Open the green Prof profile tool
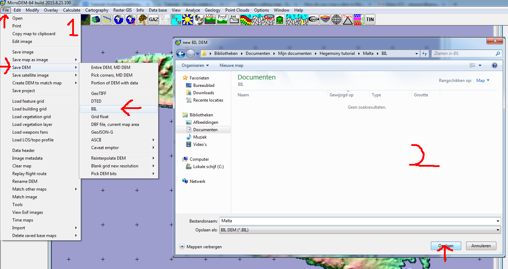 pos(222,19)
